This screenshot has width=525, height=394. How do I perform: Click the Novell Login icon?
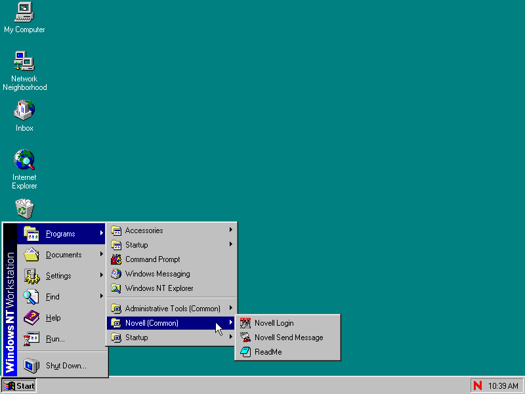pyautogui.click(x=245, y=323)
